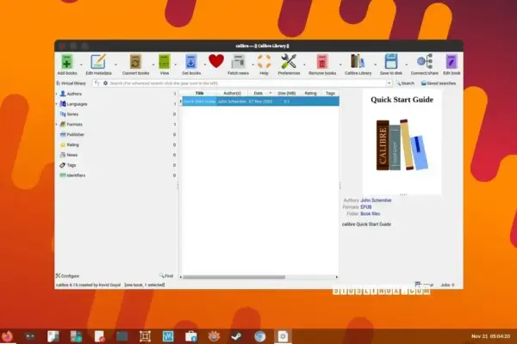517x344 pixels.
Task: Open the Calibre Library icon
Action: click(x=358, y=62)
